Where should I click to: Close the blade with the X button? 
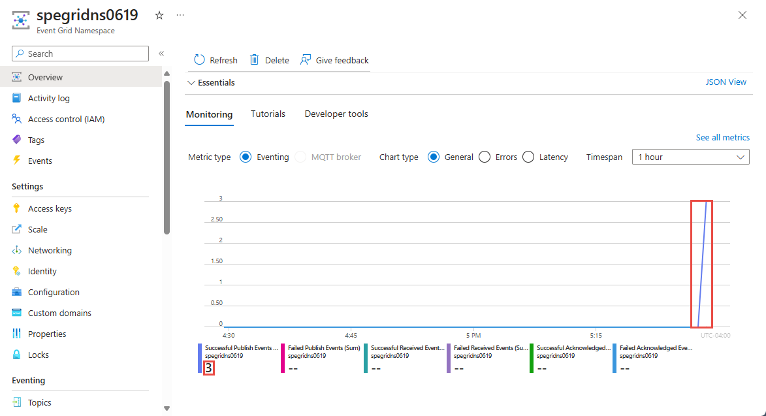(742, 15)
